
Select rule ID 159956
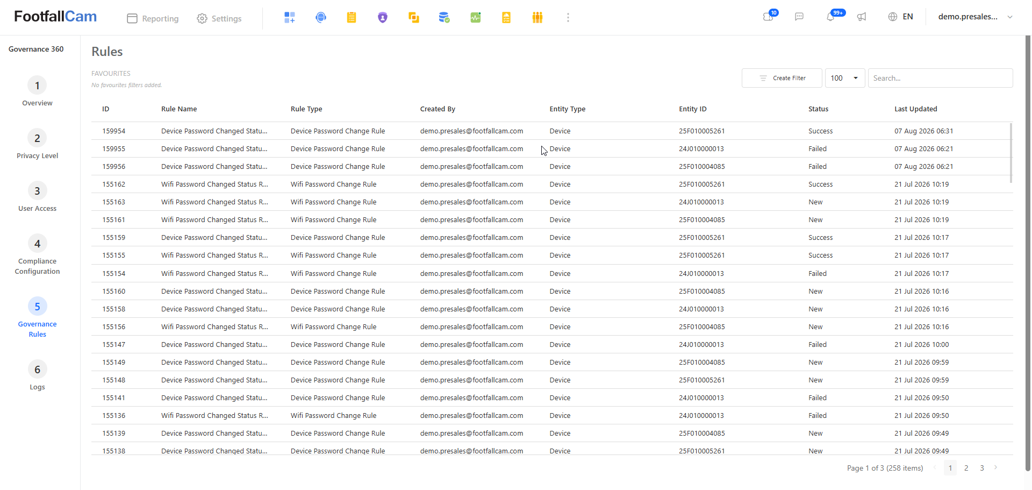tap(114, 167)
